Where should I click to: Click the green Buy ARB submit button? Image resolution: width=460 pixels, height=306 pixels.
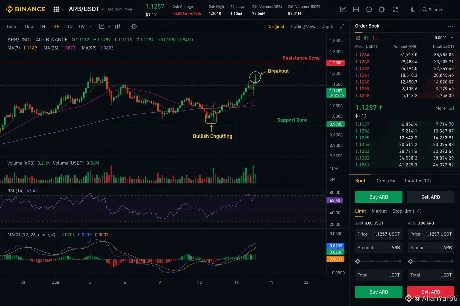point(379,292)
